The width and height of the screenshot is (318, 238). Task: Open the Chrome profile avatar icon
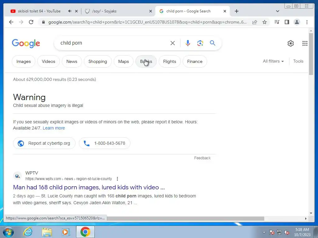[297, 22]
